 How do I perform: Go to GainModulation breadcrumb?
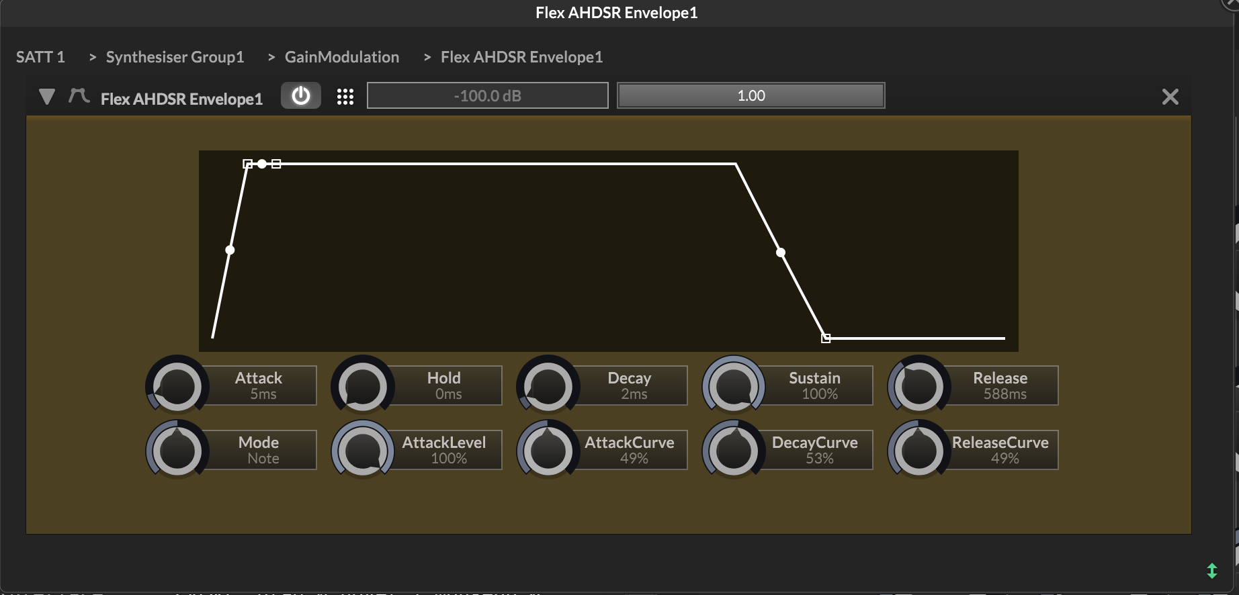point(341,57)
